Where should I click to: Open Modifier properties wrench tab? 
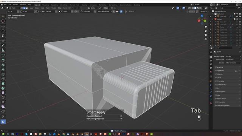[x=211, y=85]
